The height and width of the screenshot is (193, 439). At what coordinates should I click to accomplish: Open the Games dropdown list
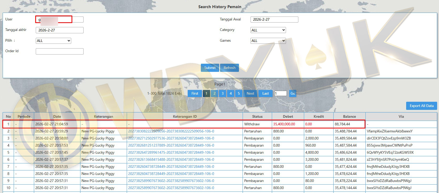pyautogui.click(x=268, y=41)
